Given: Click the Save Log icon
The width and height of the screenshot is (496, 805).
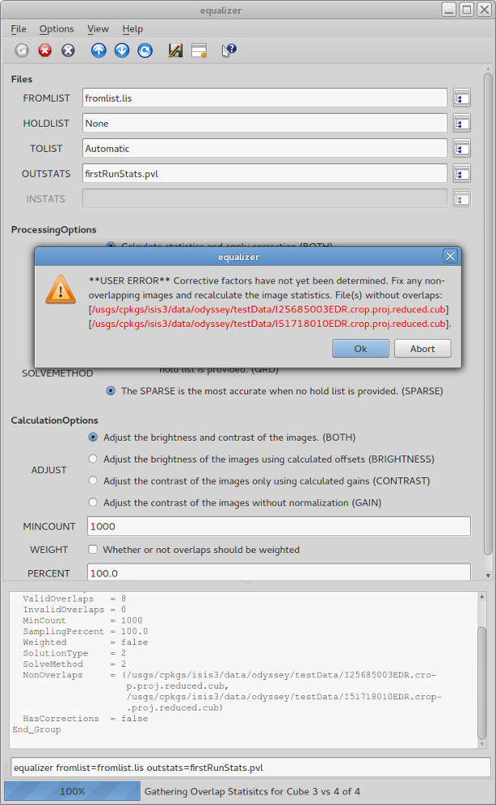Looking at the screenshot, I should (175, 50).
